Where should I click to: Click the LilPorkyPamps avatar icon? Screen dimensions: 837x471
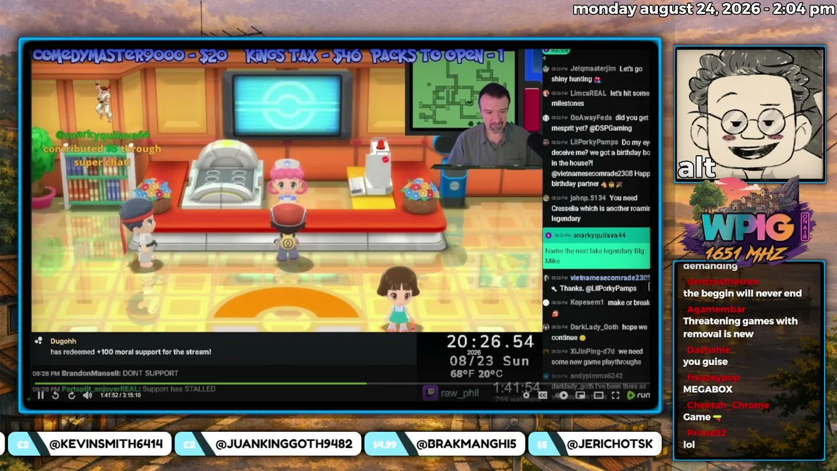click(x=547, y=143)
